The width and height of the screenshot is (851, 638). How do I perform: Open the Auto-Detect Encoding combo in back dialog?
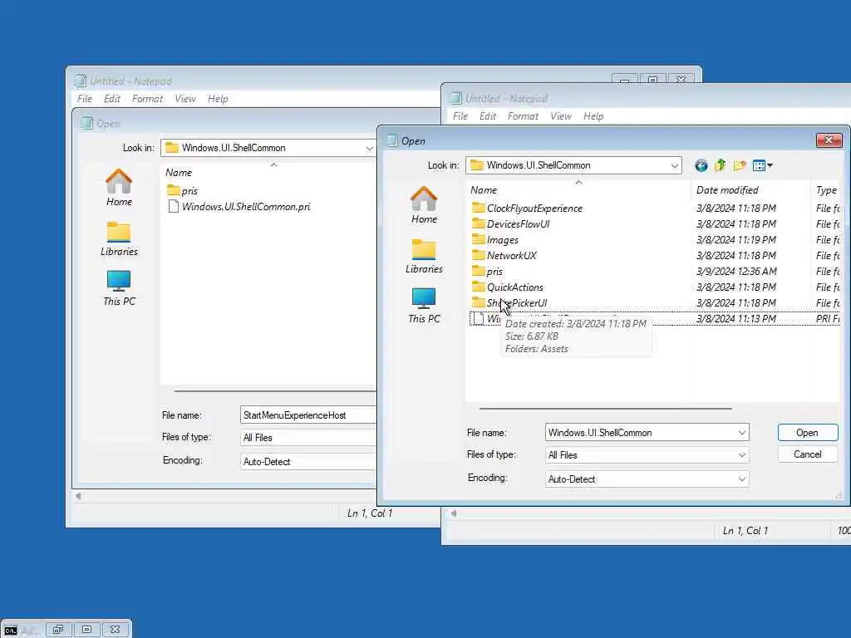307,462
